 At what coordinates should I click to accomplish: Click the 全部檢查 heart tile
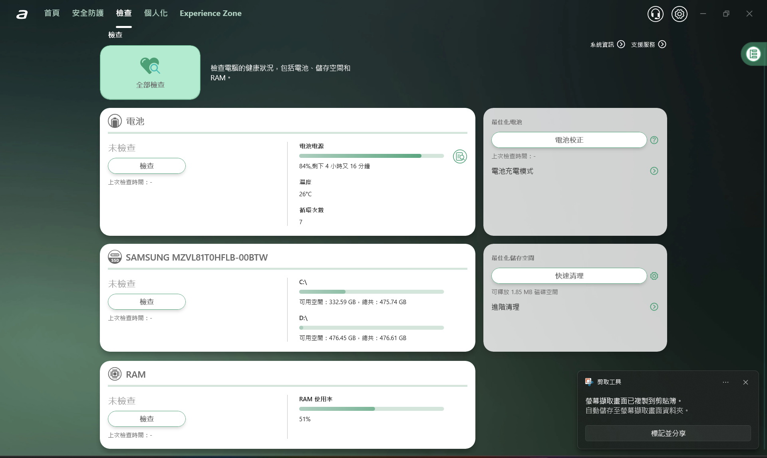150,72
